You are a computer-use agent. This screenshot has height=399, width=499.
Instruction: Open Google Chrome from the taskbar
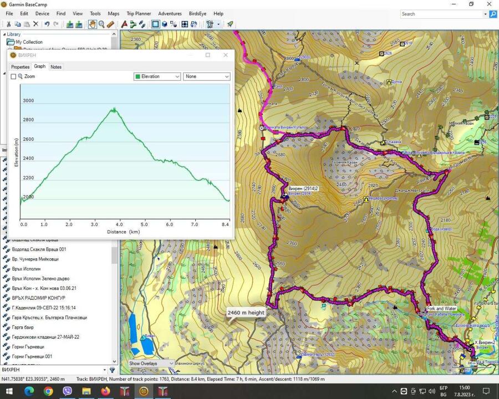[48, 391]
